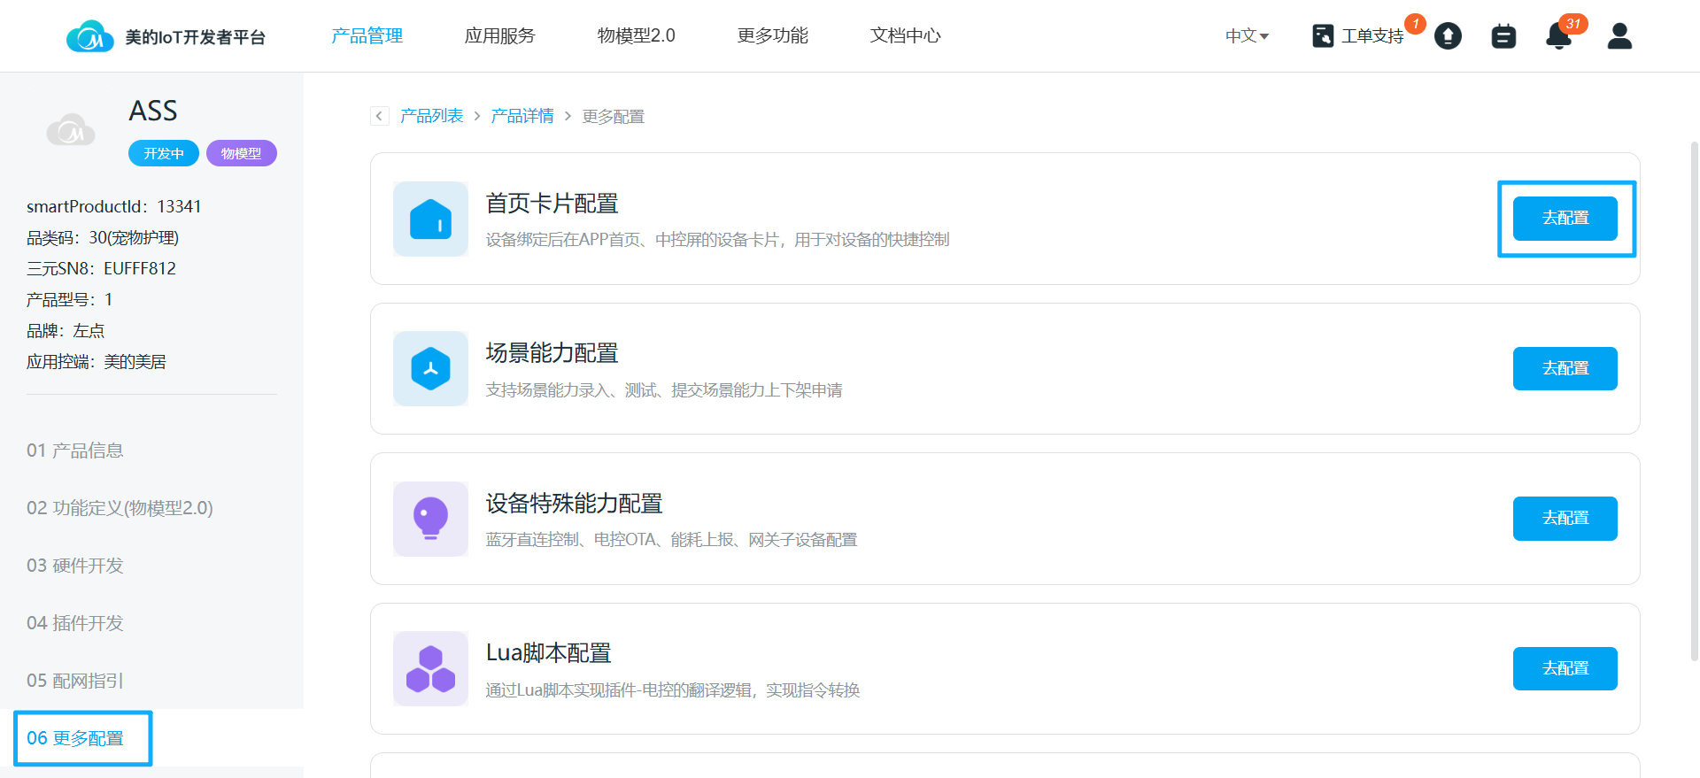This screenshot has height=778, width=1700.
Task: Click the homepage card configuration icon
Action: pos(430,219)
